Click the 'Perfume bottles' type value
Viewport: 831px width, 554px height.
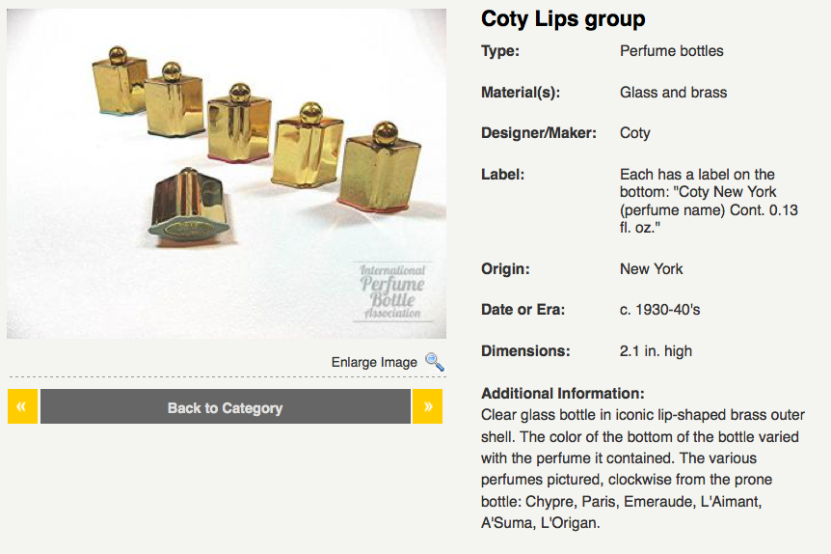pos(672,51)
